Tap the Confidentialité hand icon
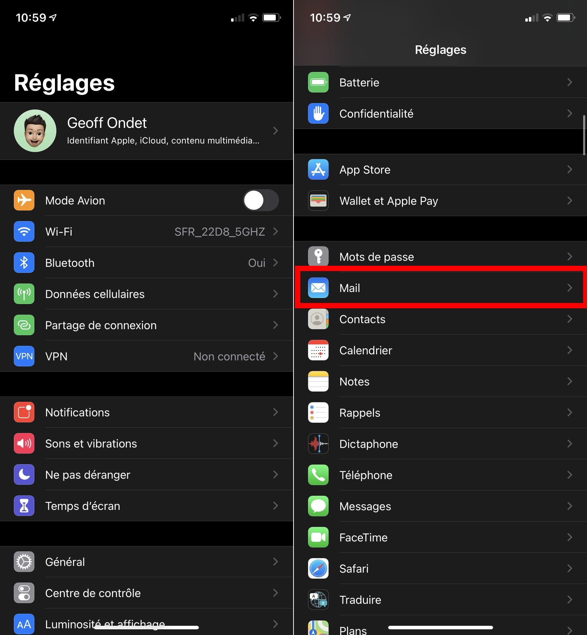 318,113
